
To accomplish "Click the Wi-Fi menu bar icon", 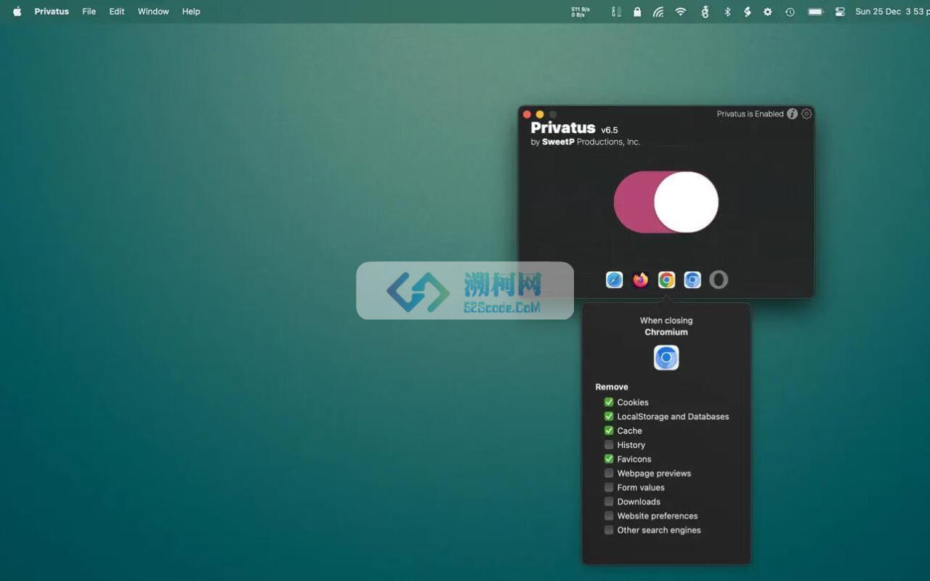I will (681, 12).
